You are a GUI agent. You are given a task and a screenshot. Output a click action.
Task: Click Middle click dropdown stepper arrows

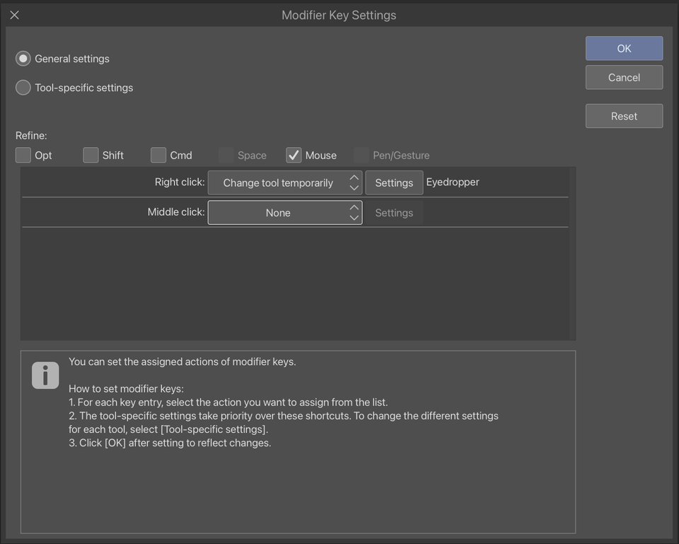pos(354,213)
